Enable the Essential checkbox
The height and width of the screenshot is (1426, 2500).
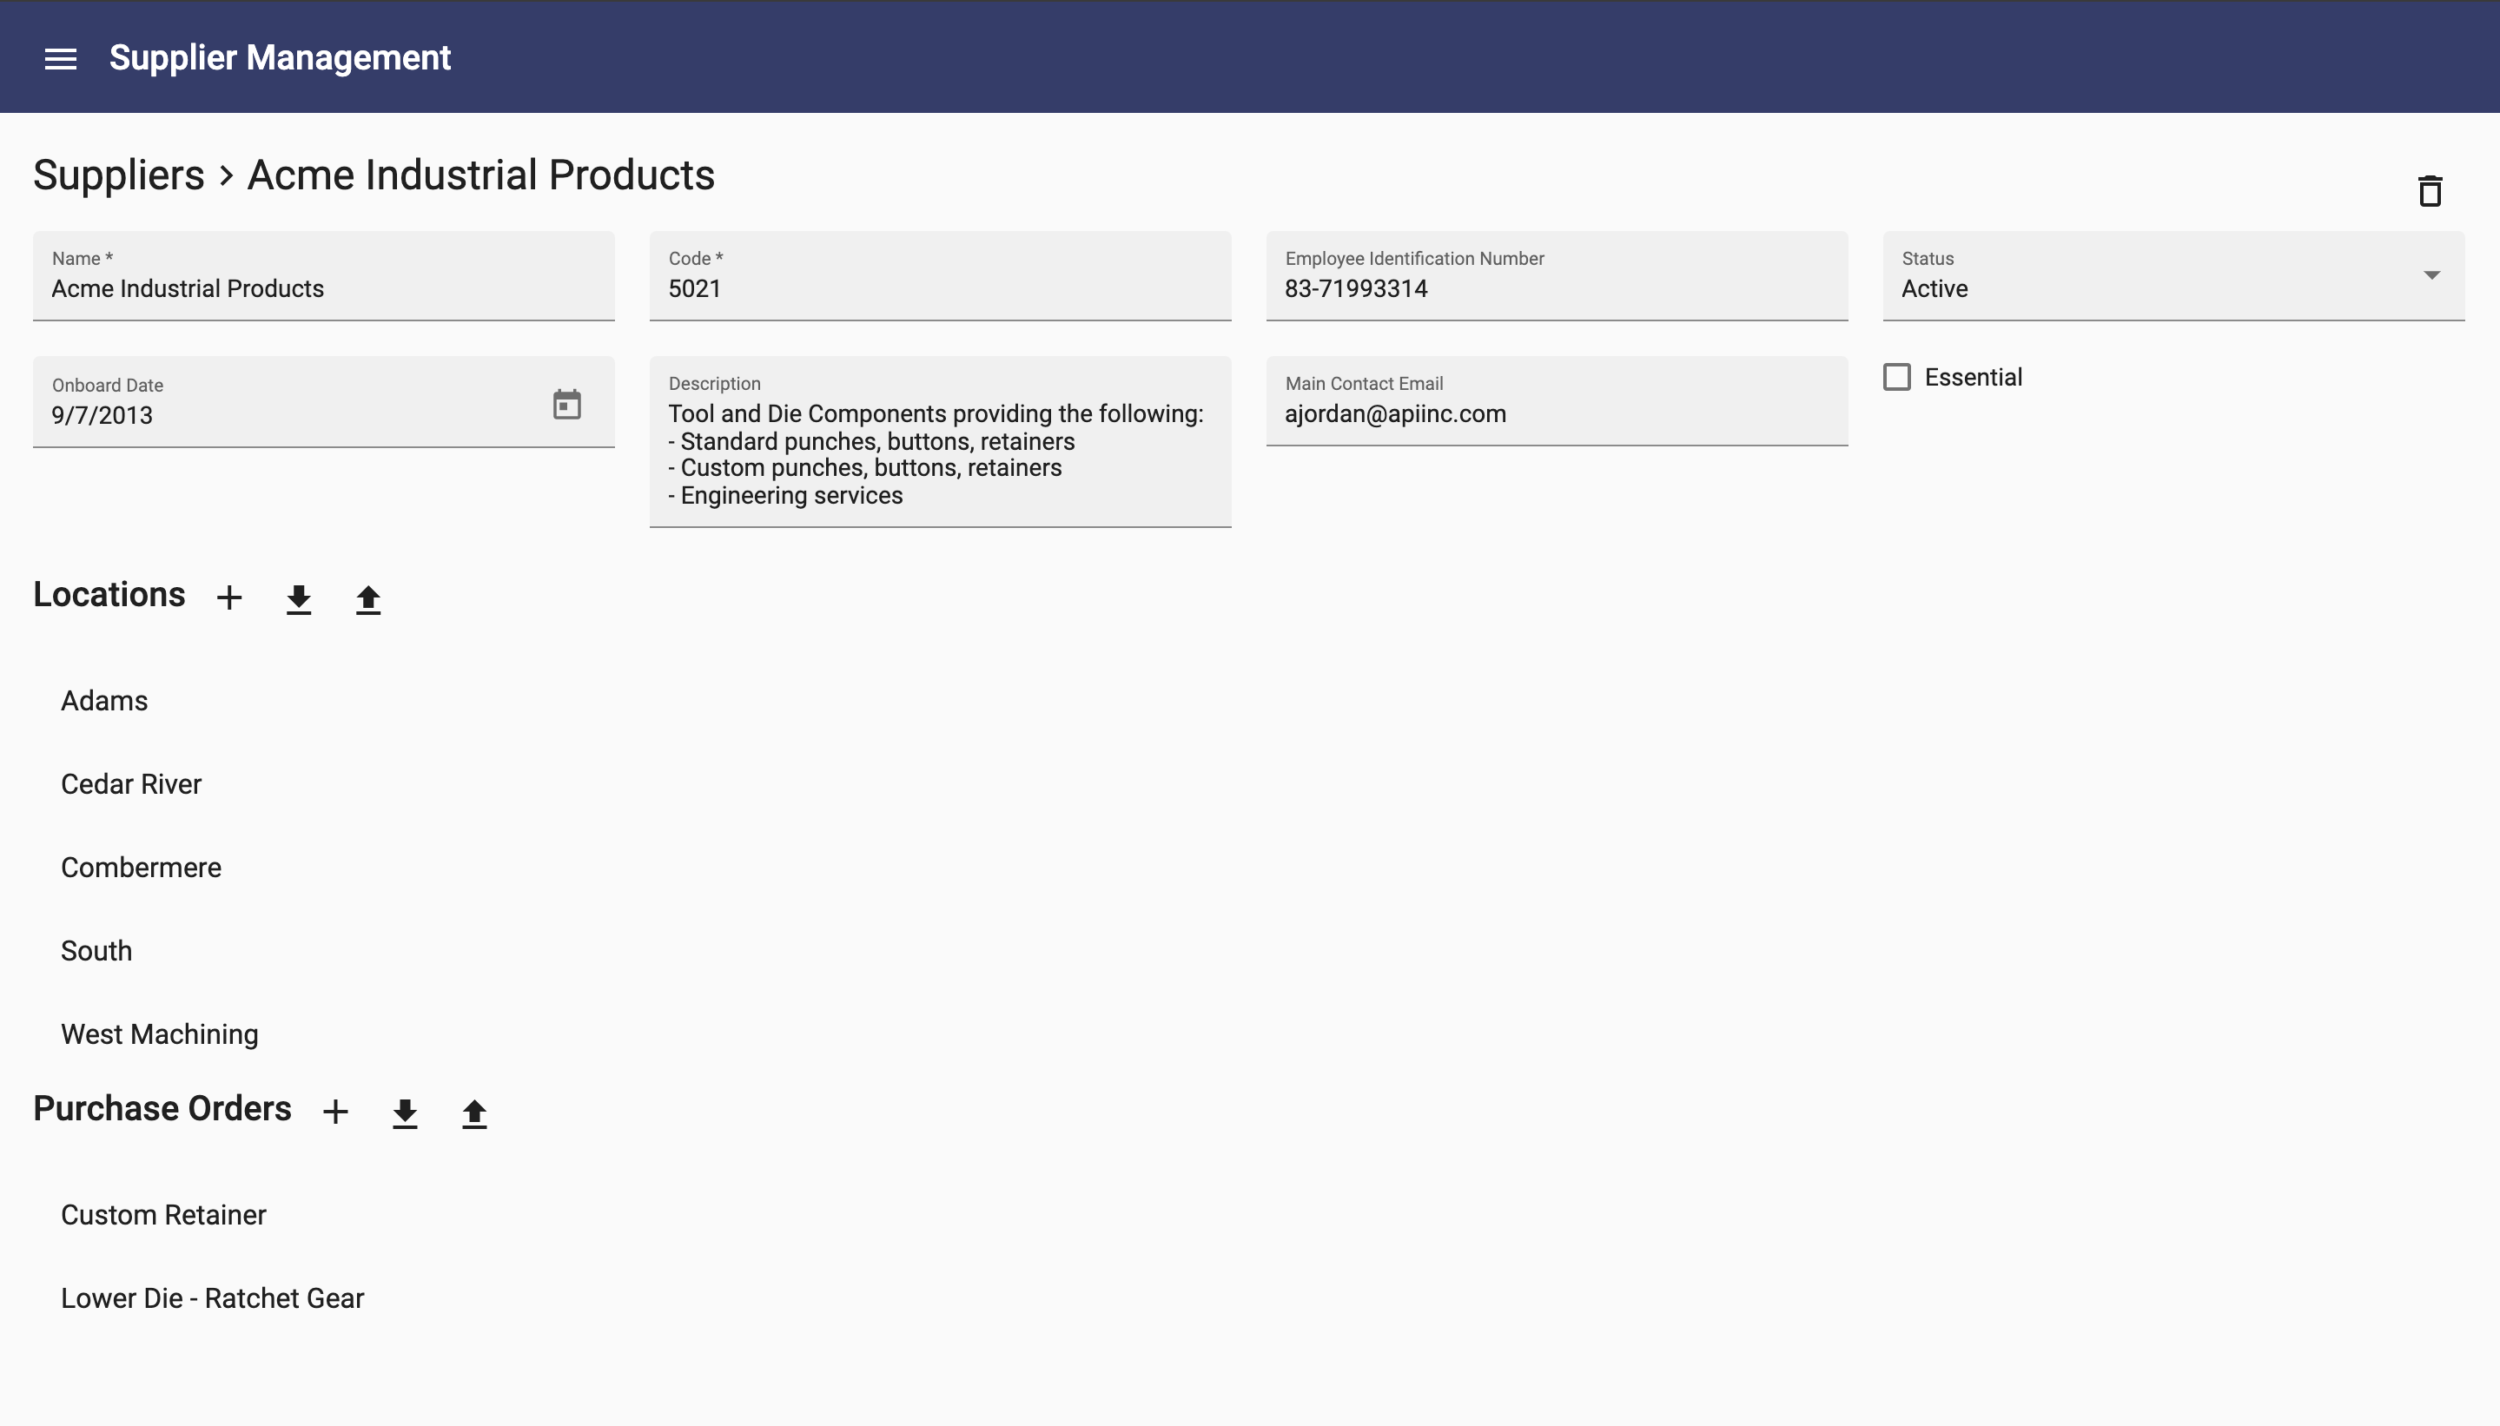(1899, 378)
